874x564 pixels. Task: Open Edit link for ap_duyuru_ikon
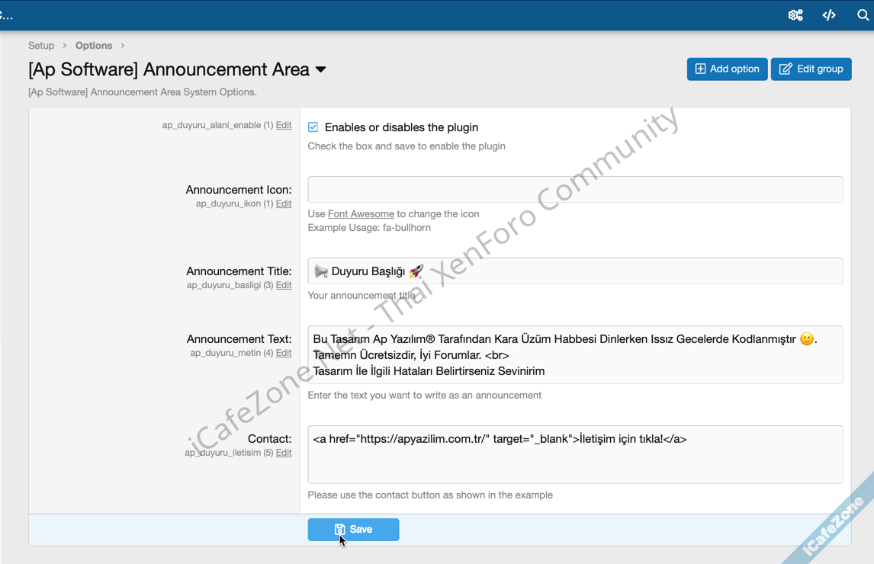[x=284, y=203]
